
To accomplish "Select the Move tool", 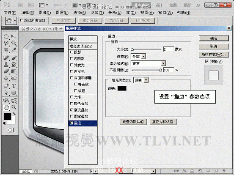I will (14, 36).
